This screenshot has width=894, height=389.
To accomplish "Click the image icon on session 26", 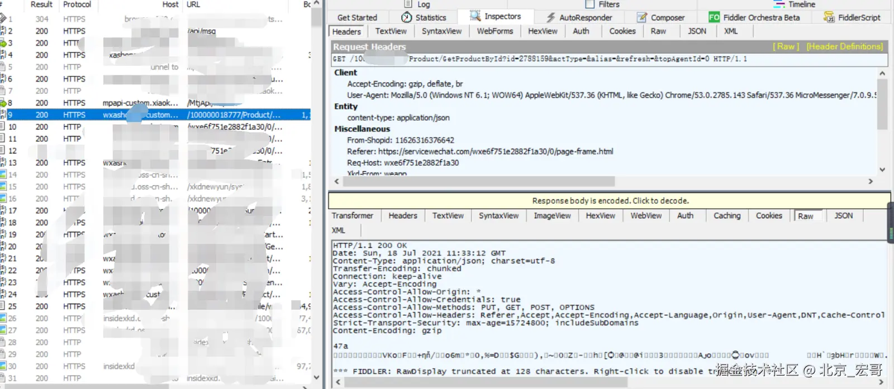I will click(3, 318).
